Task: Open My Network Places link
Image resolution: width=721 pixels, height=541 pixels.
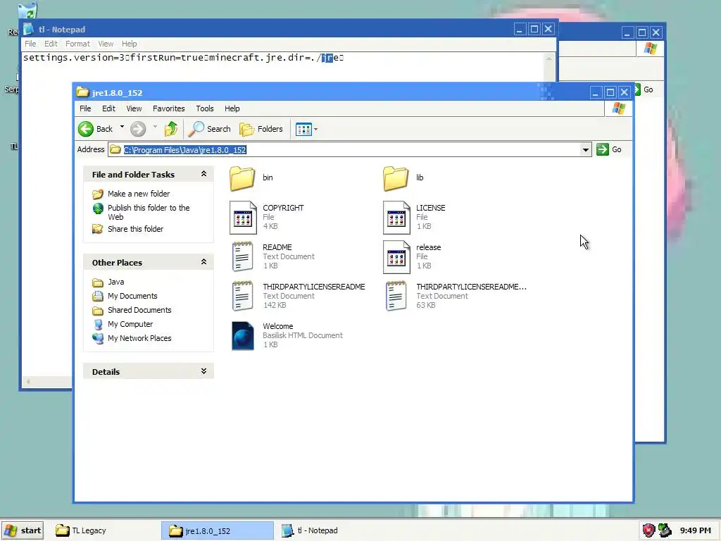Action: pos(139,338)
